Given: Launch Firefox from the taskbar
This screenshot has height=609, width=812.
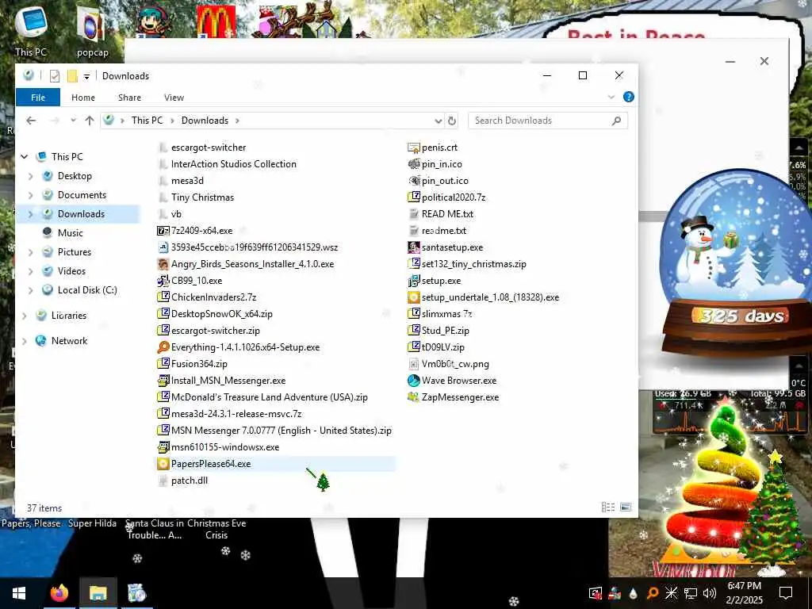Looking at the screenshot, I should [x=59, y=593].
